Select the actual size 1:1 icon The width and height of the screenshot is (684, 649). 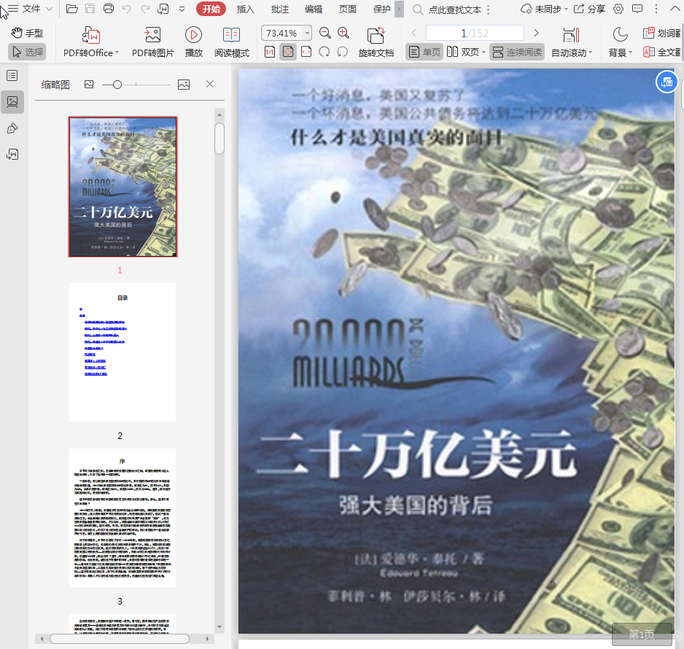pos(270,52)
